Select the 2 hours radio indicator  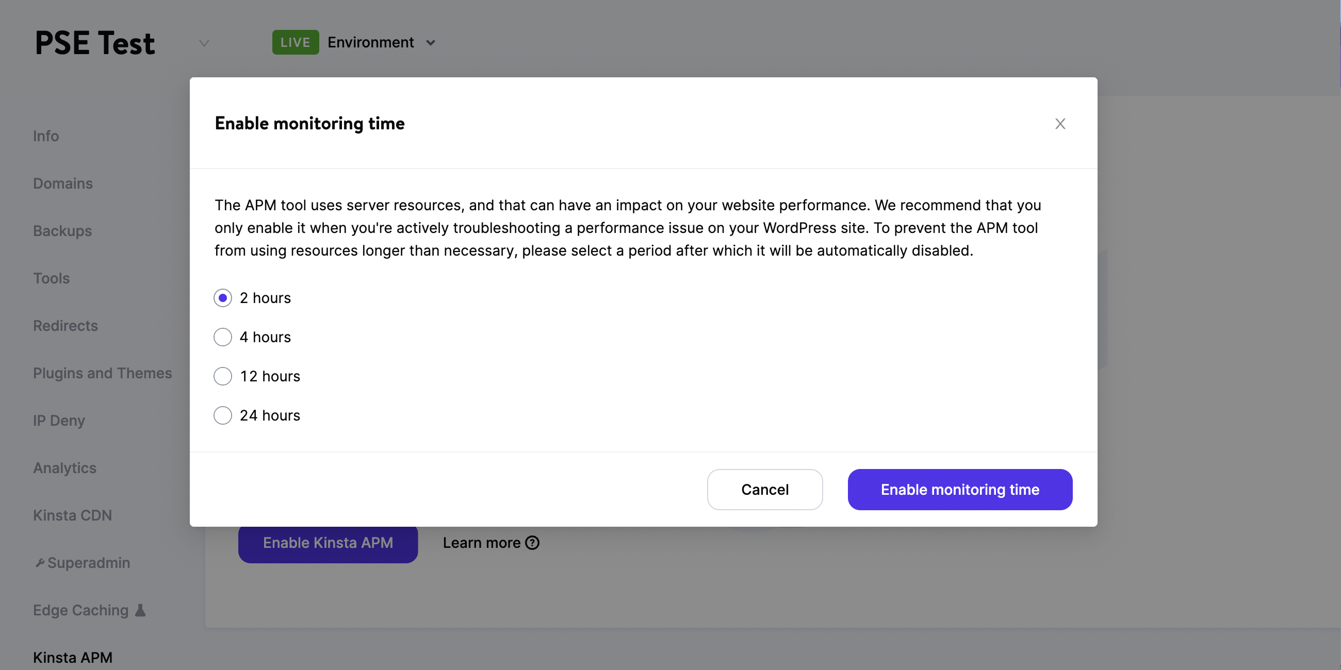click(222, 297)
